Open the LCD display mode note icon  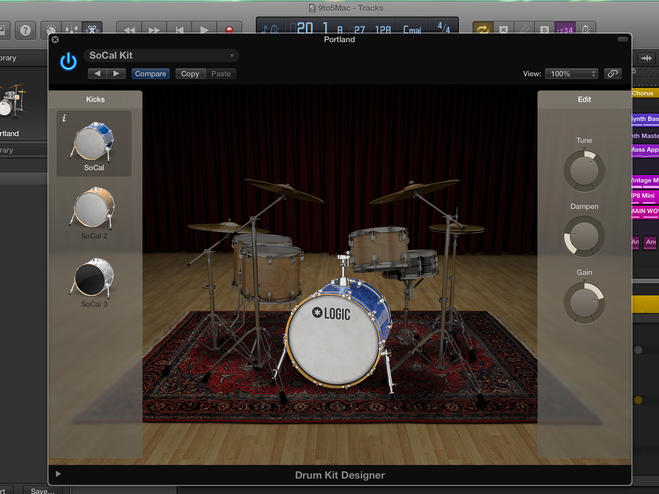270,29
